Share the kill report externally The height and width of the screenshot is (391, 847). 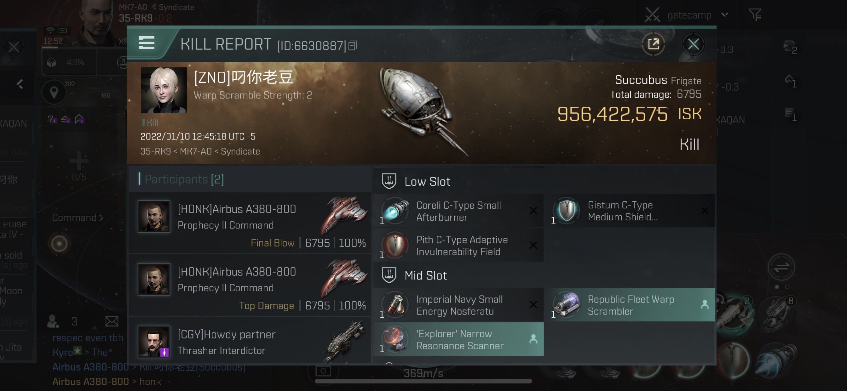653,44
